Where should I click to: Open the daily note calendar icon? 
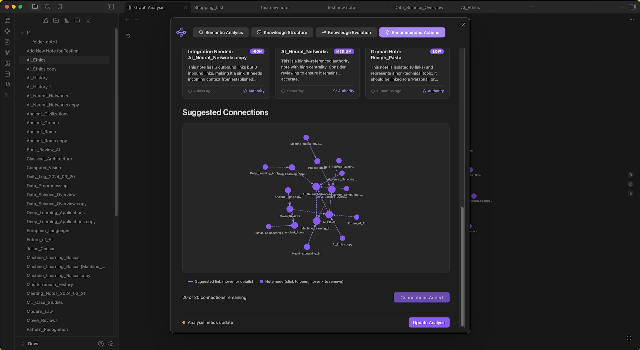[x=7, y=74]
